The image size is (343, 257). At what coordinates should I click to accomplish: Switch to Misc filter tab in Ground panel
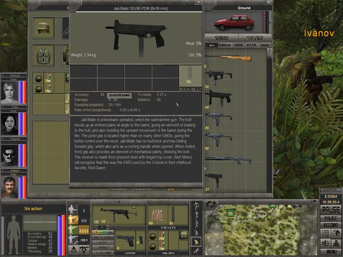265,45
